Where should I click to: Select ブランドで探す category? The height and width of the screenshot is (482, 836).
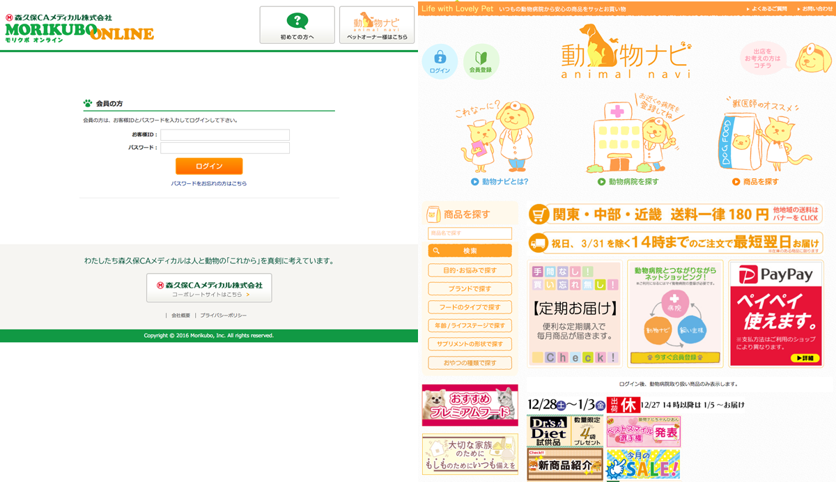(x=470, y=288)
